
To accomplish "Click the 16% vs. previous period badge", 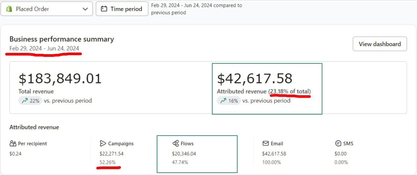I will [229, 101].
